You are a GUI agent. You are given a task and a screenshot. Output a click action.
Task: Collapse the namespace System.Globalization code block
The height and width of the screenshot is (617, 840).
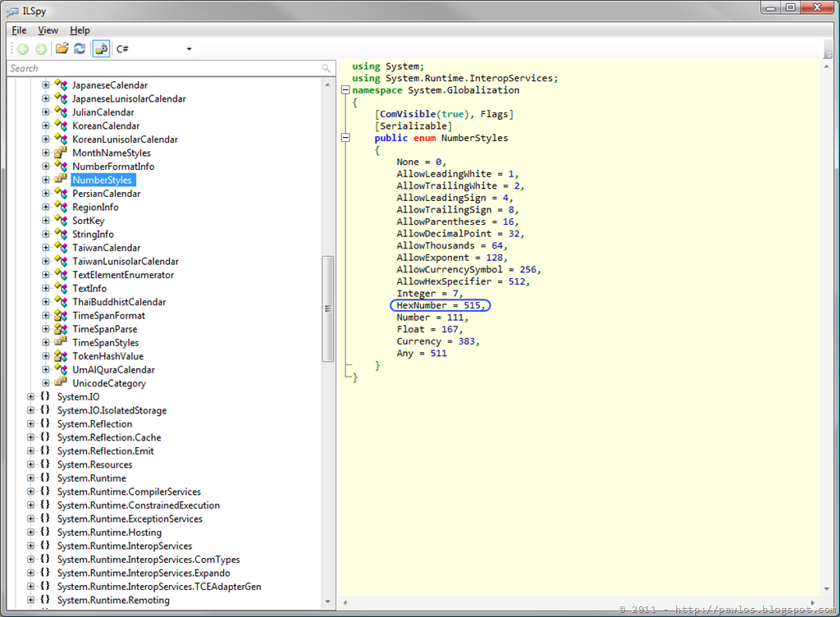pyautogui.click(x=345, y=90)
